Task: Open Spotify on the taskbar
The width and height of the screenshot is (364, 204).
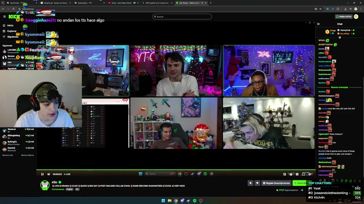Action: 195,201
